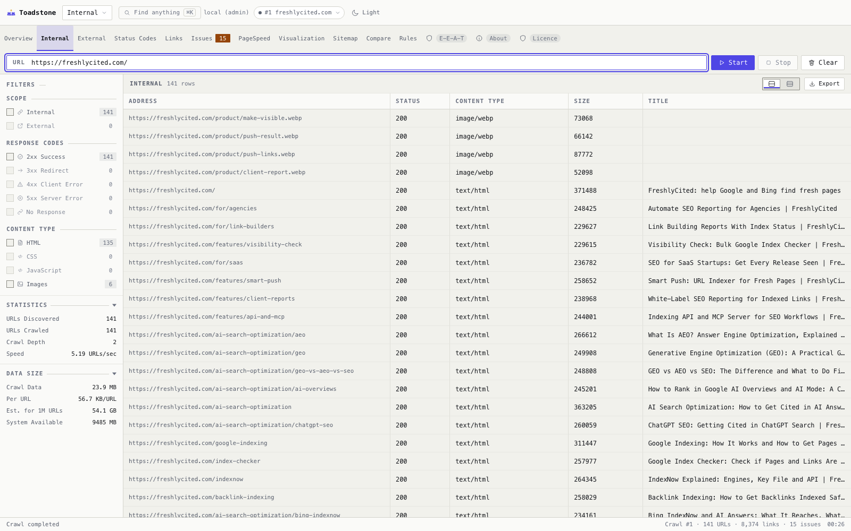Collapse the Filters panel header

pyautogui.click(x=26, y=84)
